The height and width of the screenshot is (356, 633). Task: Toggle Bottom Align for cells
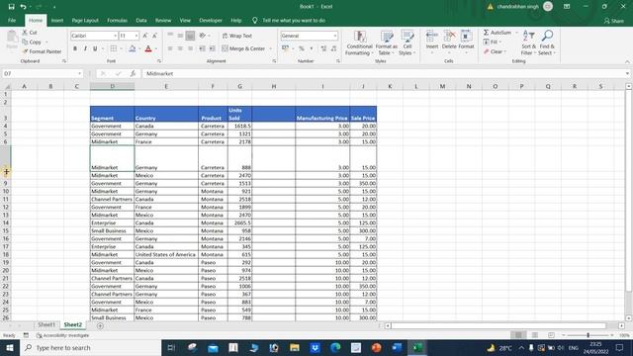pos(190,36)
